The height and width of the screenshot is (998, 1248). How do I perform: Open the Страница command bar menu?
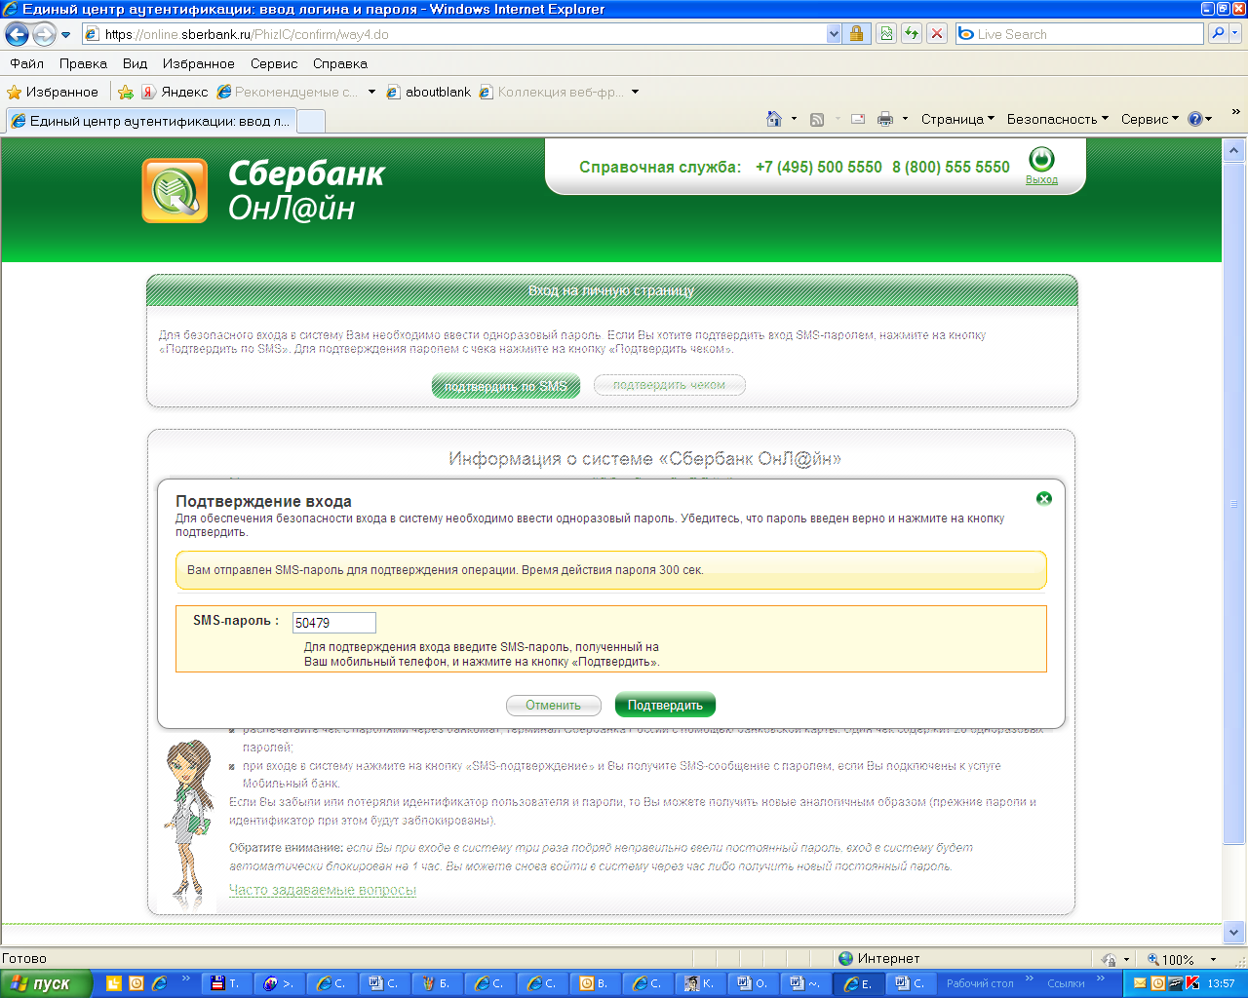pyautogui.click(x=957, y=119)
